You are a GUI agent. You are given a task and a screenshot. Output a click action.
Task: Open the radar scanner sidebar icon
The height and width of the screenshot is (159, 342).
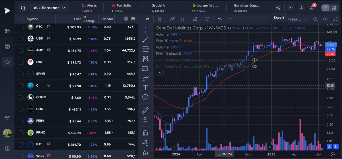[x=7, y=46]
